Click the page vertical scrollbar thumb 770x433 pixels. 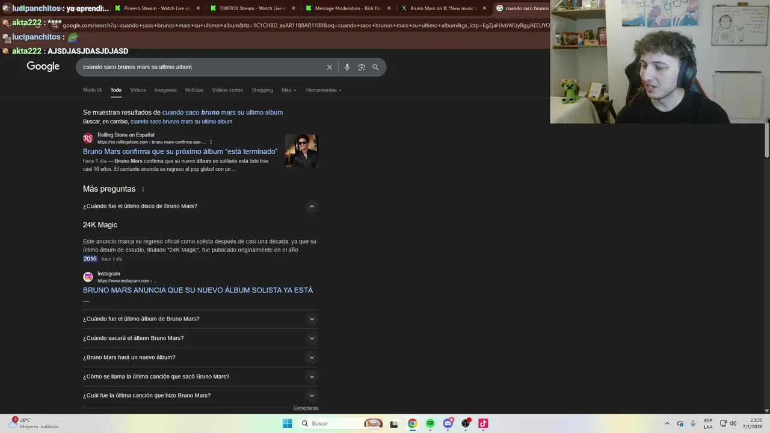click(766, 140)
